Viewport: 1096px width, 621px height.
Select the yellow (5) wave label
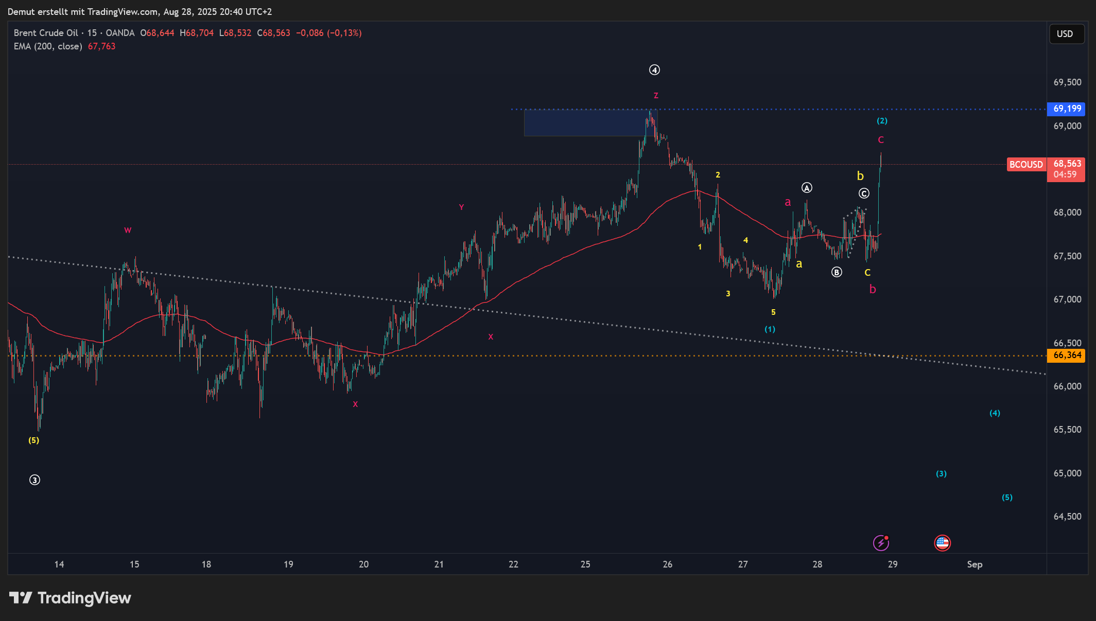point(33,440)
